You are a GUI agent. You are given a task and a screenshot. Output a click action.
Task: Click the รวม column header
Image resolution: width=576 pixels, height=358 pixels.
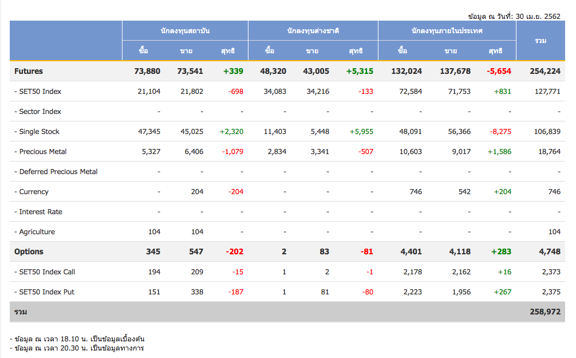(x=541, y=41)
